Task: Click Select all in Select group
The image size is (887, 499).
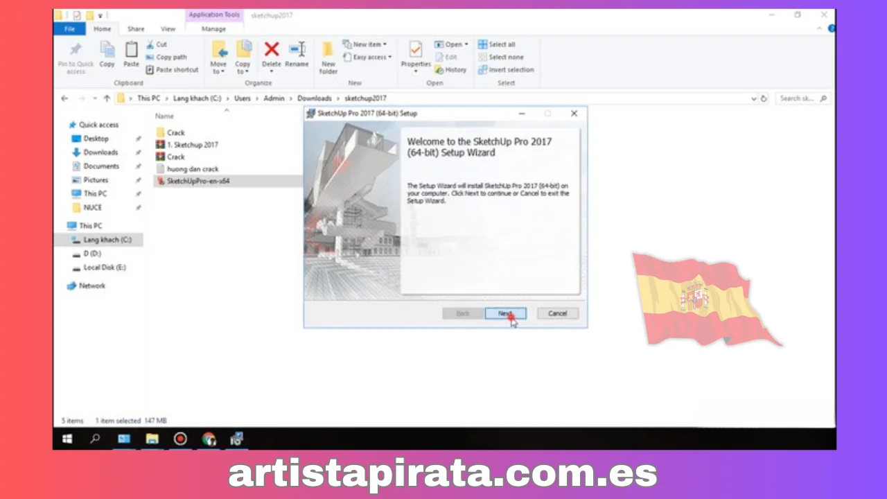Action: tap(496, 44)
